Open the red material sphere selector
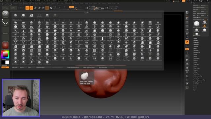 click(5, 46)
